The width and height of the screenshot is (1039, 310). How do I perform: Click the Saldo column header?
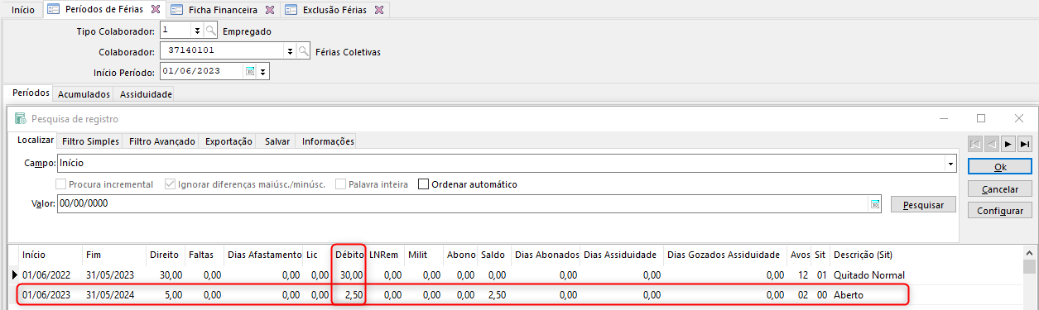tap(494, 254)
